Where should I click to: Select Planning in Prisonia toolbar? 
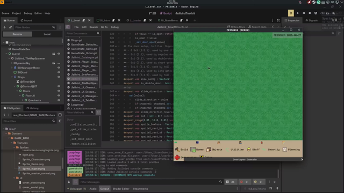tap(291, 150)
